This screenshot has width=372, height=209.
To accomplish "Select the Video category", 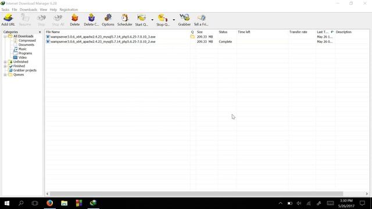I will coord(23,57).
